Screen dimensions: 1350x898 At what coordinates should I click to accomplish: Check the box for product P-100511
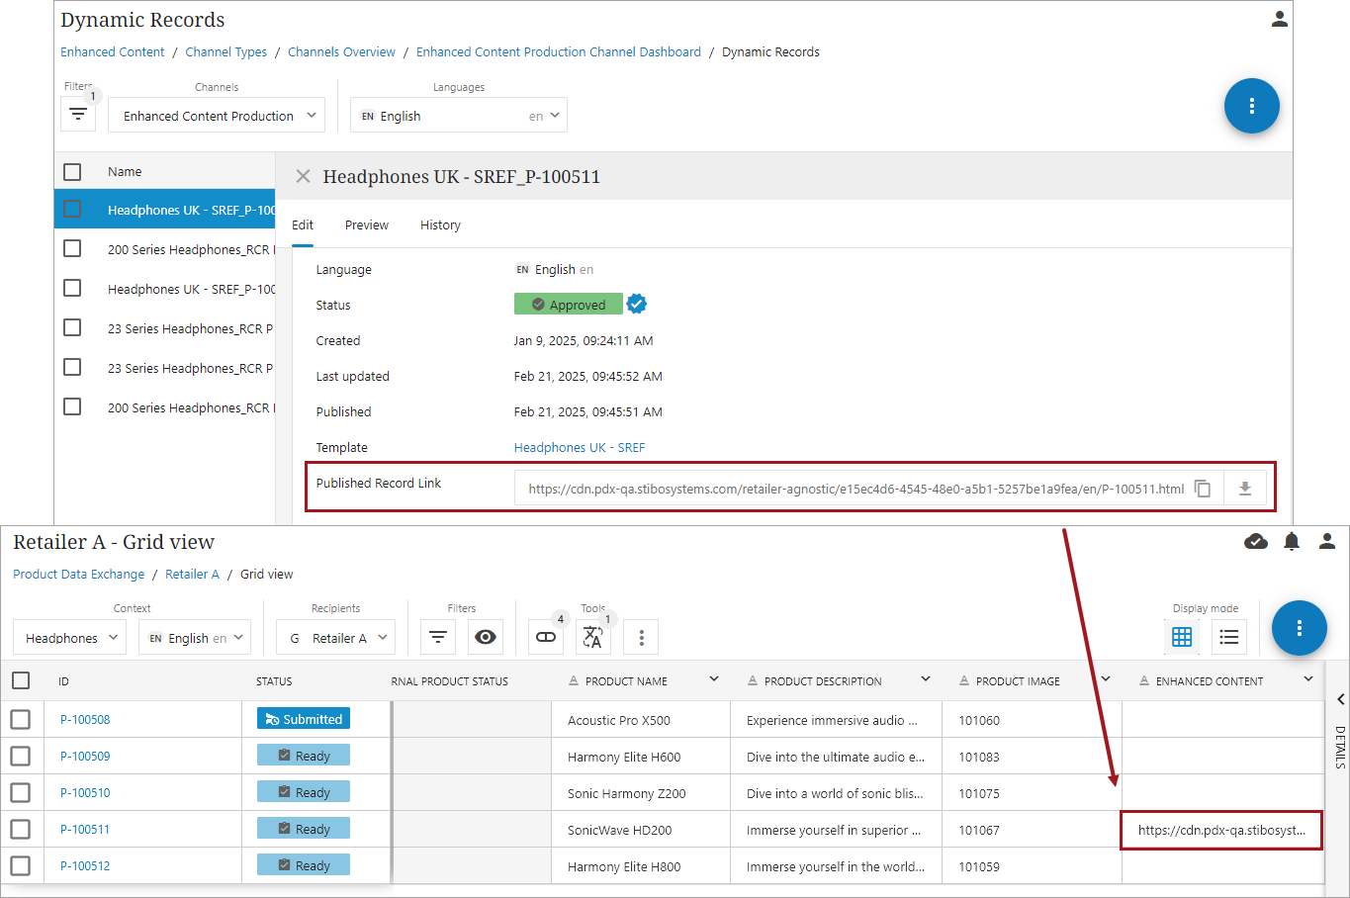click(x=21, y=830)
